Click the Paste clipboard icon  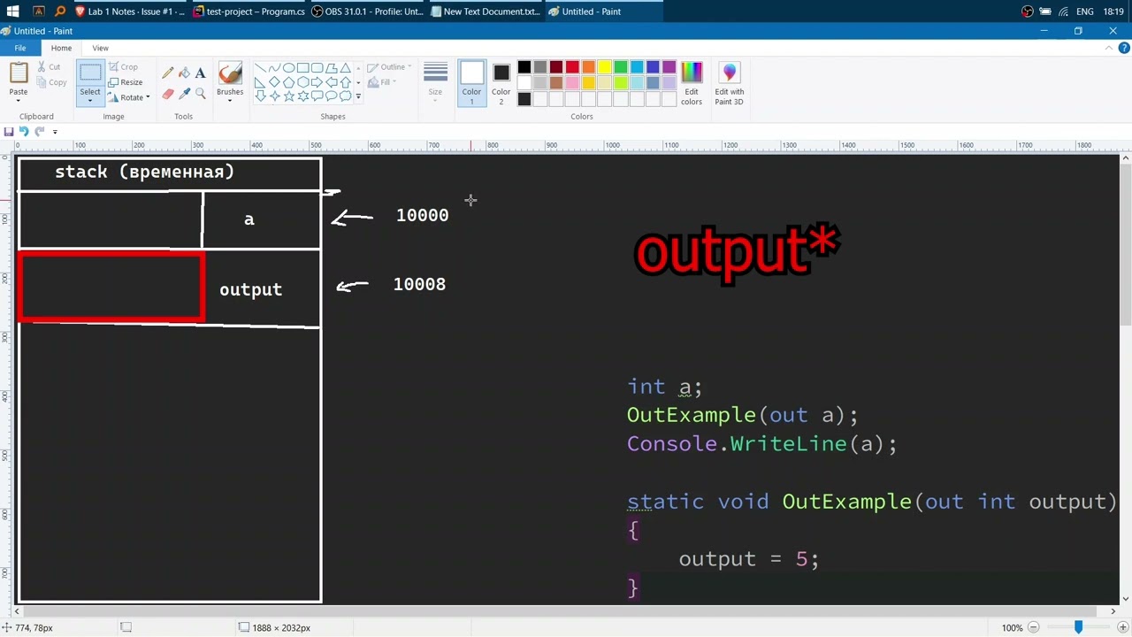point(19,73)
